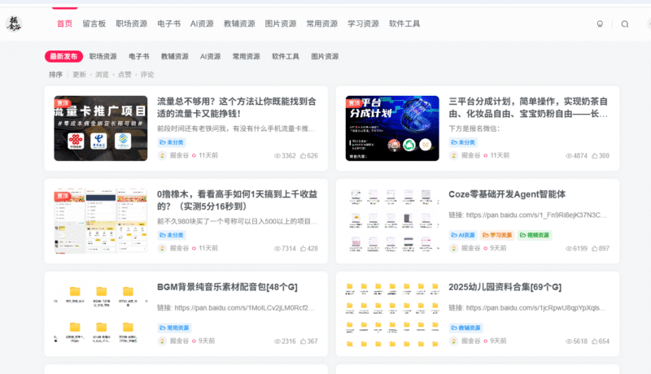The image size is (651, 374).
Task: Open the Coze零基础开发Agent智能体 title
Action: [507, 194]
